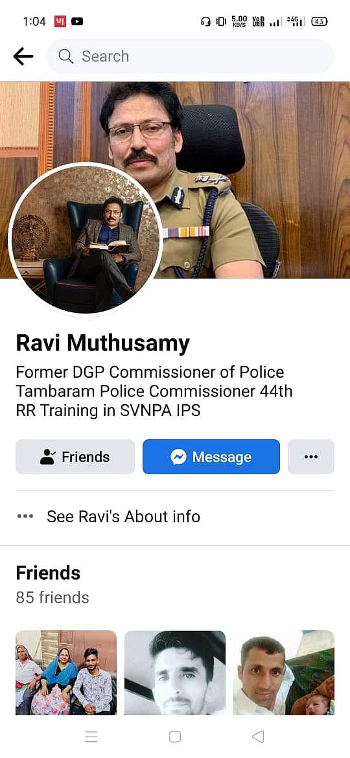The height and width of the screenshot is (758, 350).
Task: Open the friend photo with baby
Action: pos(284,672)
